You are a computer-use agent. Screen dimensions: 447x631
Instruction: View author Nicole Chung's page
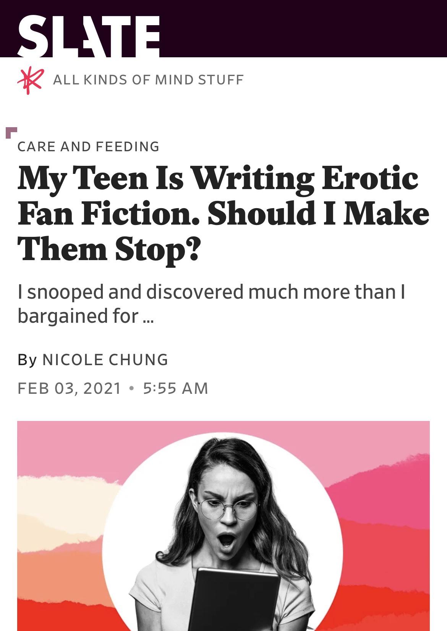(x=105, y=359)
